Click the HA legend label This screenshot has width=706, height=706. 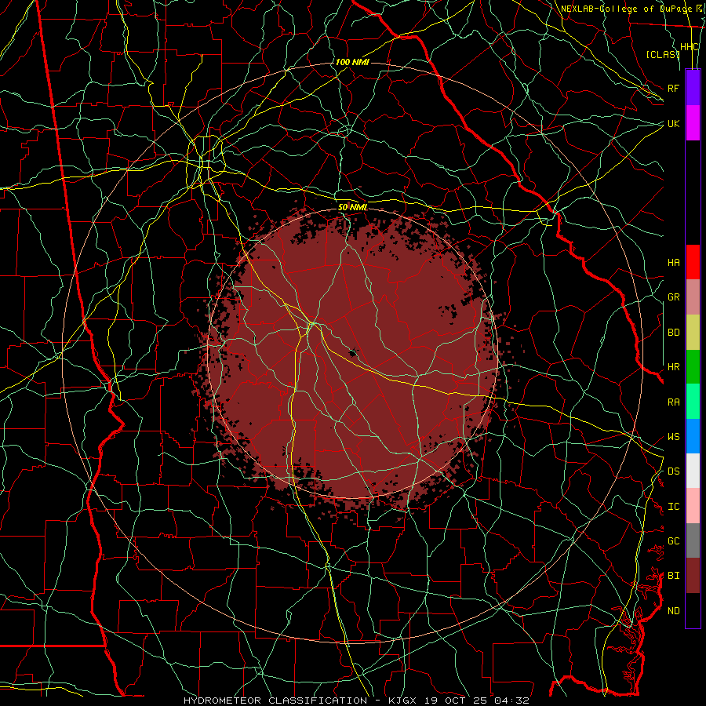click(673, 263)
